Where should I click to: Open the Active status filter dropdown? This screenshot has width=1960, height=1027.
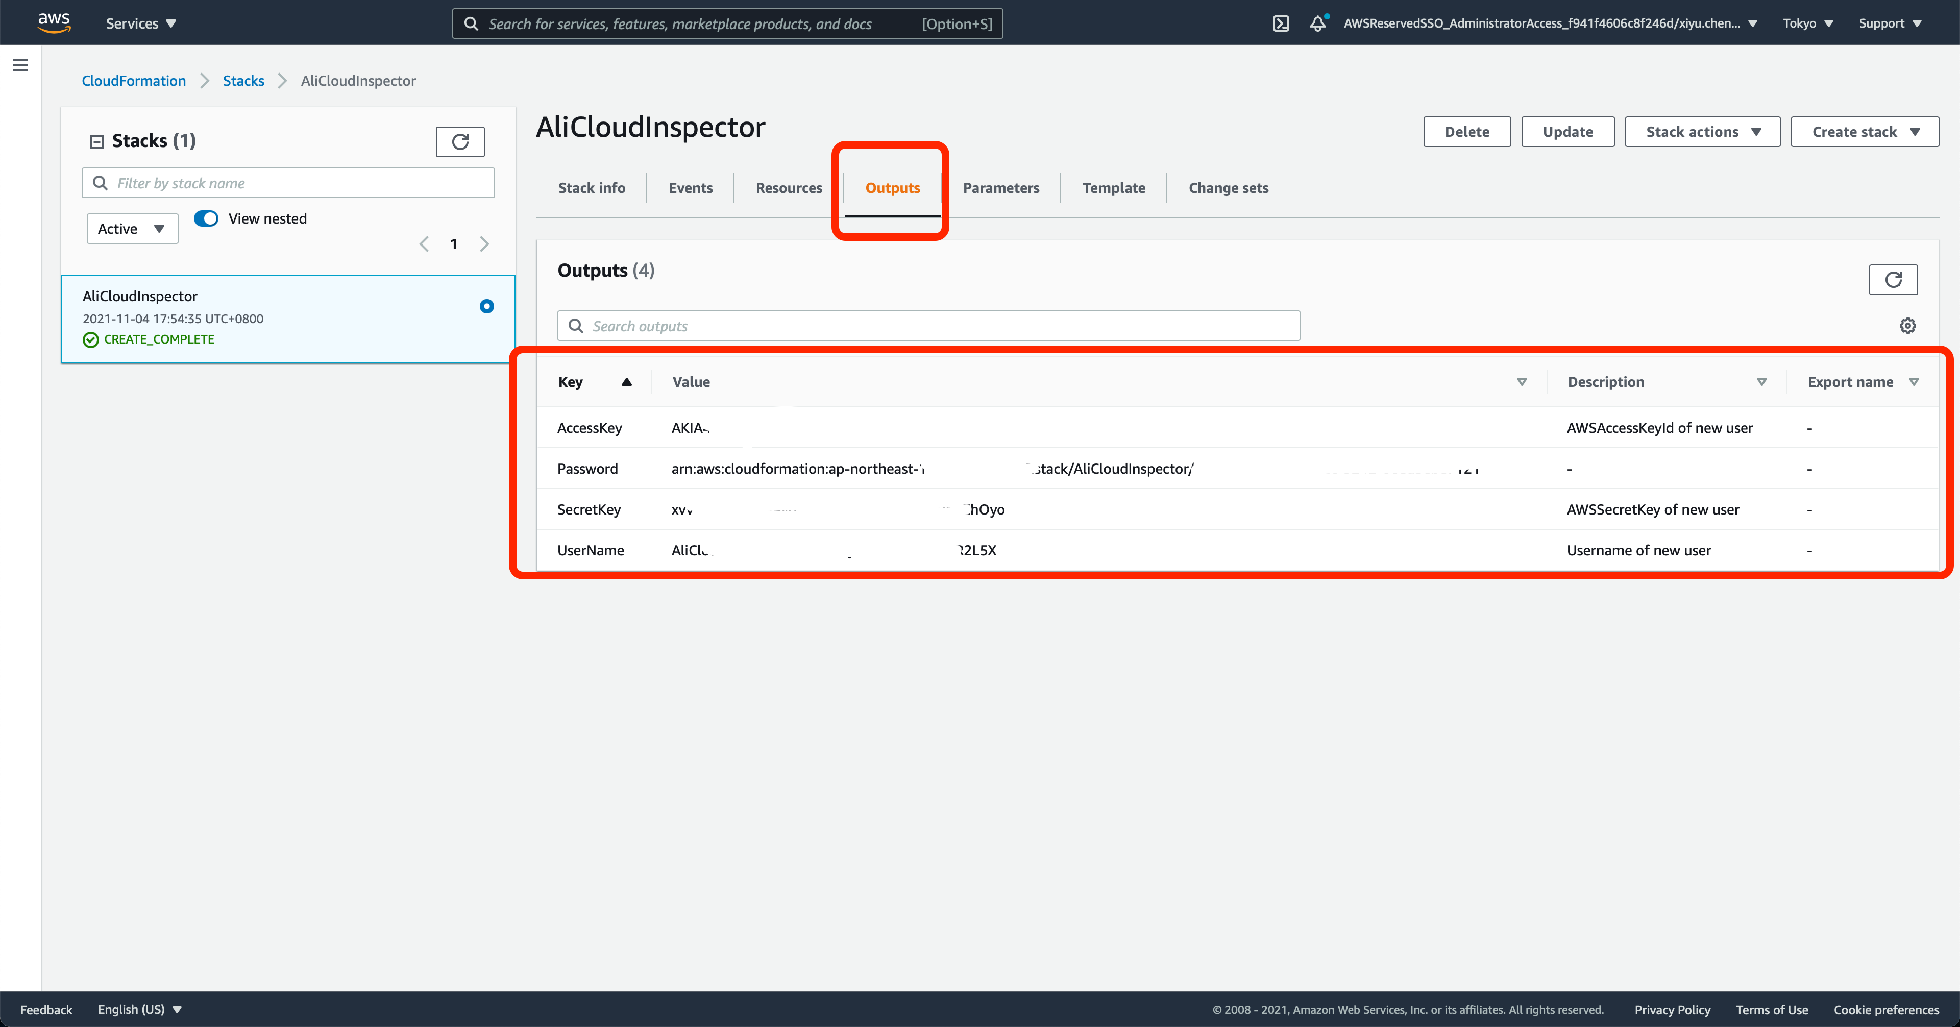point(132,229)
